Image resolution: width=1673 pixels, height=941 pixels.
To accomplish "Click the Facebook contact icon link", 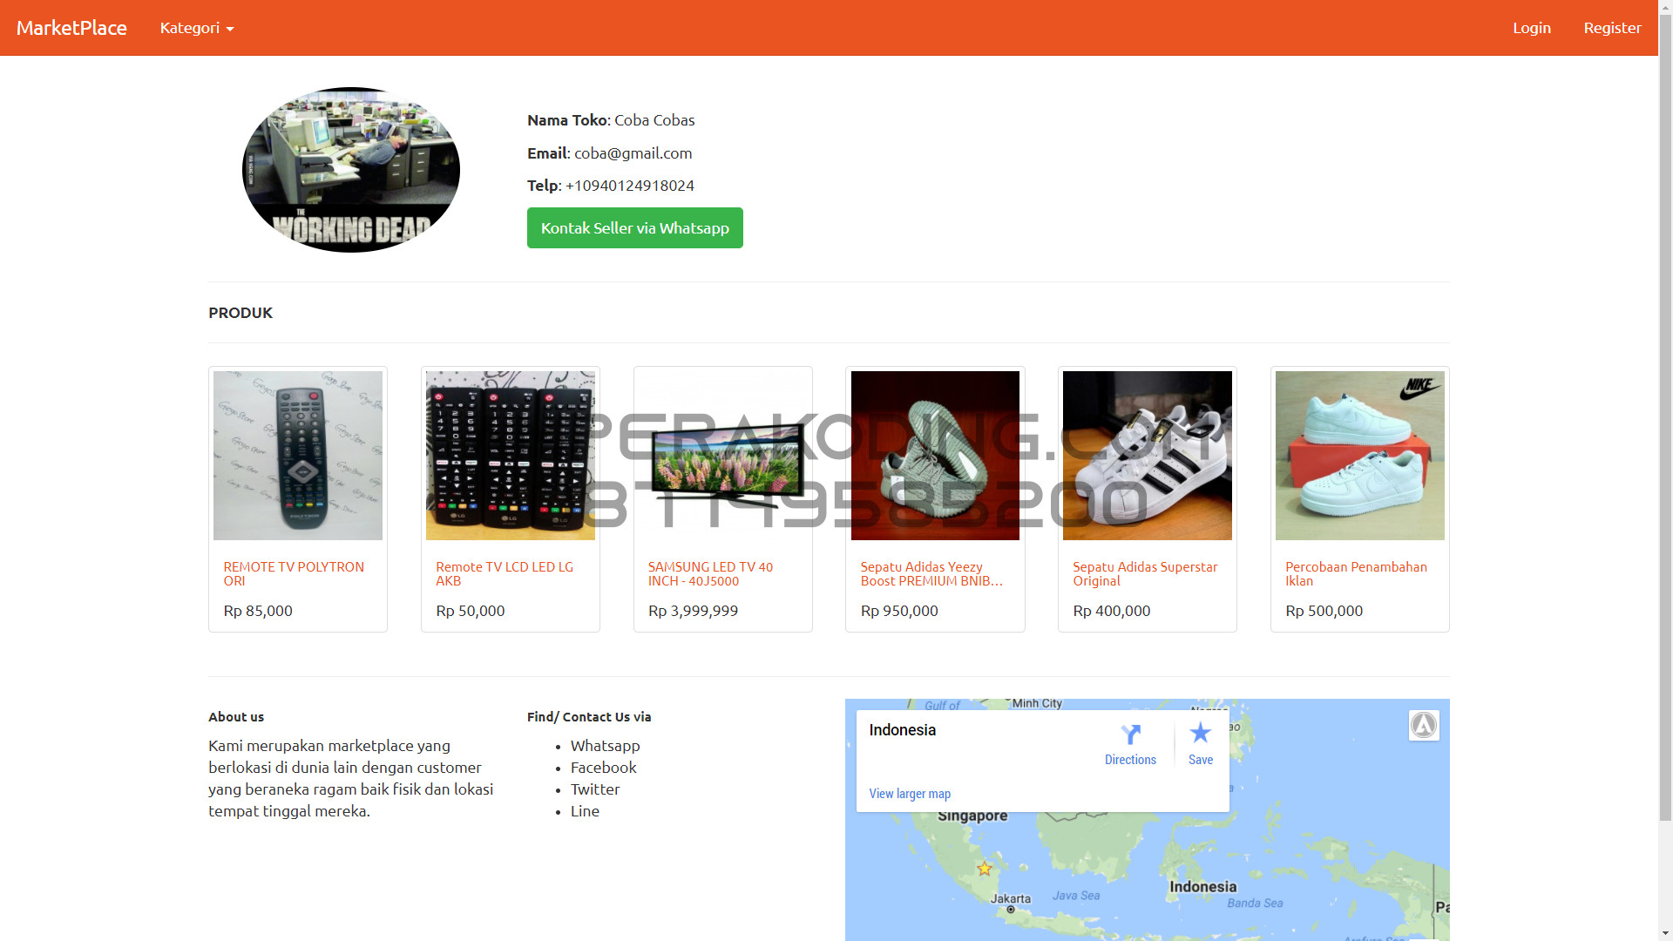I will (603, 767).
